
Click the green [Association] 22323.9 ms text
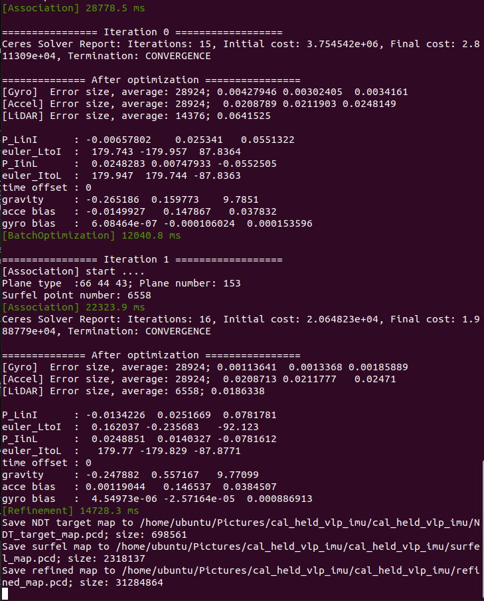click(74, 307)
